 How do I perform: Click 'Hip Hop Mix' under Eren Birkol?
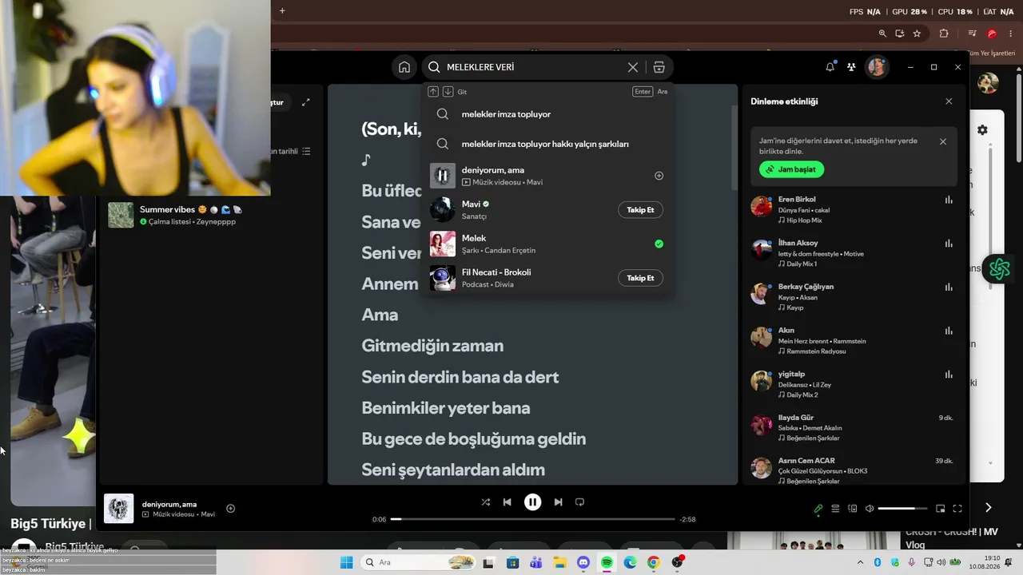click(x=804, y=220)
